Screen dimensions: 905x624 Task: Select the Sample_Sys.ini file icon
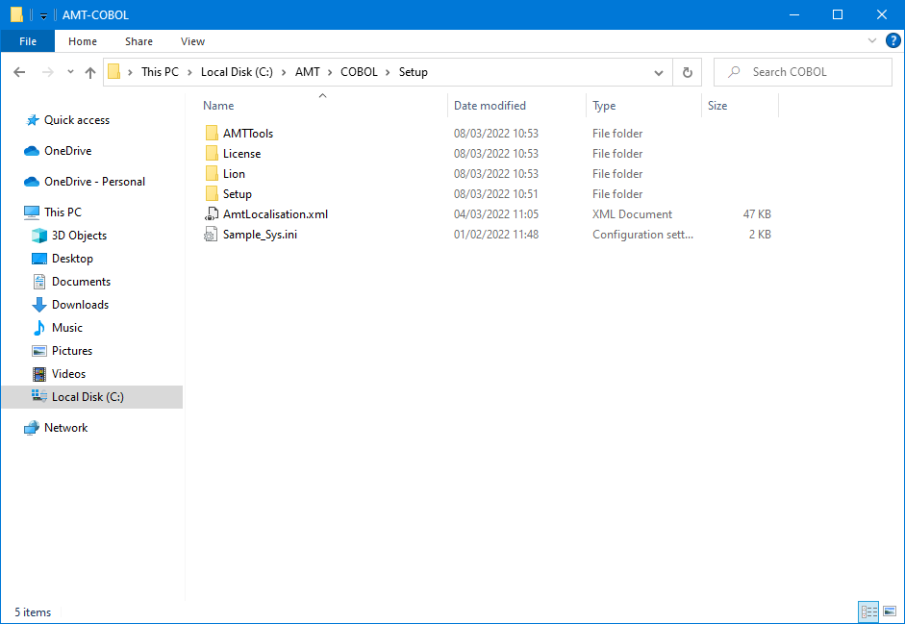tap(212, 235)
